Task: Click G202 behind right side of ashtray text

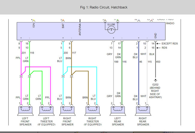Action: pyautogui.click(x=155, y=91)
